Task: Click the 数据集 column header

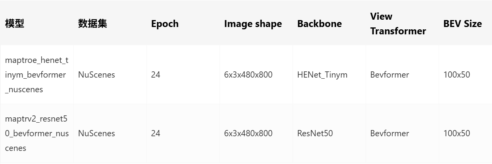Action: [x=92, y=24]
